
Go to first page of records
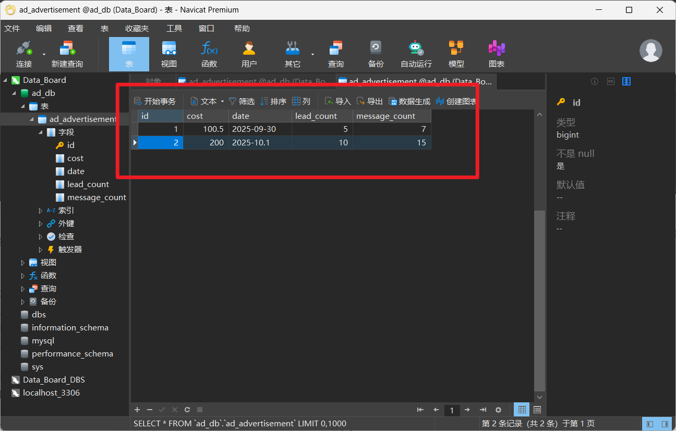420,410
